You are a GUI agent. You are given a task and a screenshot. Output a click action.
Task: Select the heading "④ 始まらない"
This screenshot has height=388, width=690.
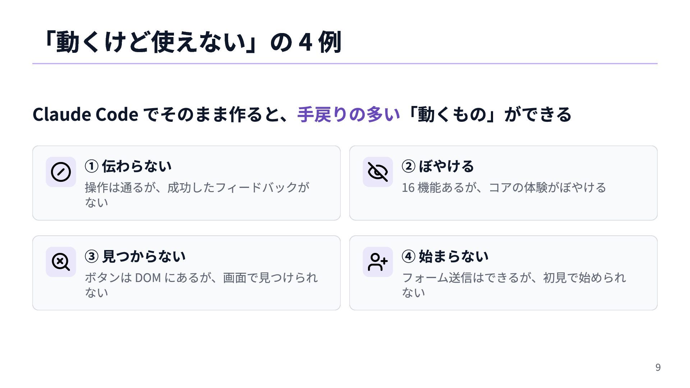tap(445, 256)
